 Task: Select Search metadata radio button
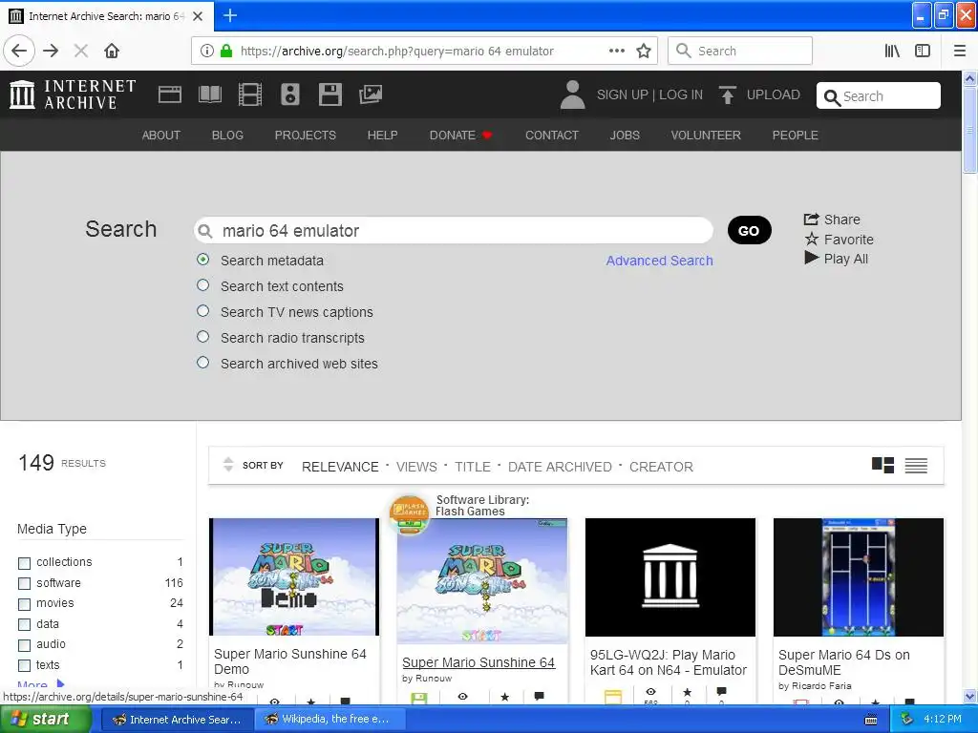(x=202, y=260)
